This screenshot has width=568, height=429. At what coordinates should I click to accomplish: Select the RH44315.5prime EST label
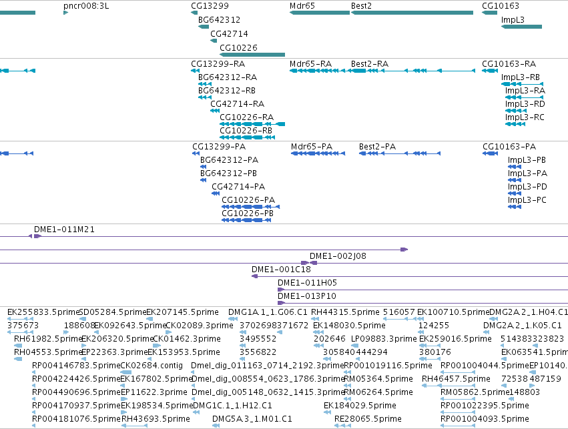(x=345, y=312)
